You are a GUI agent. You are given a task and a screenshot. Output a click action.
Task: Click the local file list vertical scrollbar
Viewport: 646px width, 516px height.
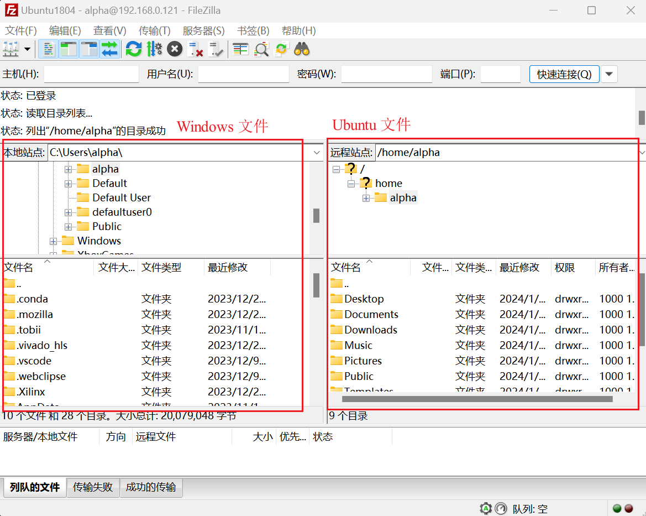pos(316,285)
